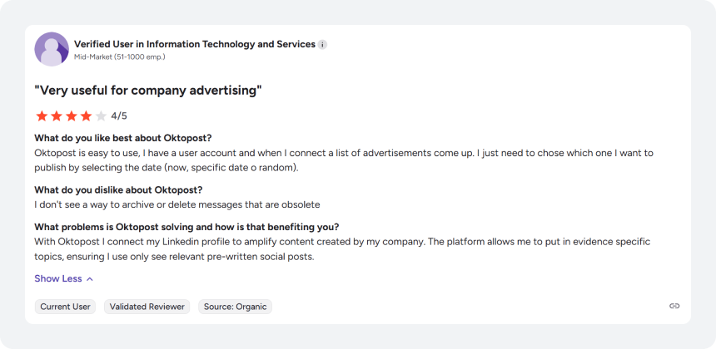
Task: Click "What problems is Oktopost solving" heading
Action: [186, 227]
